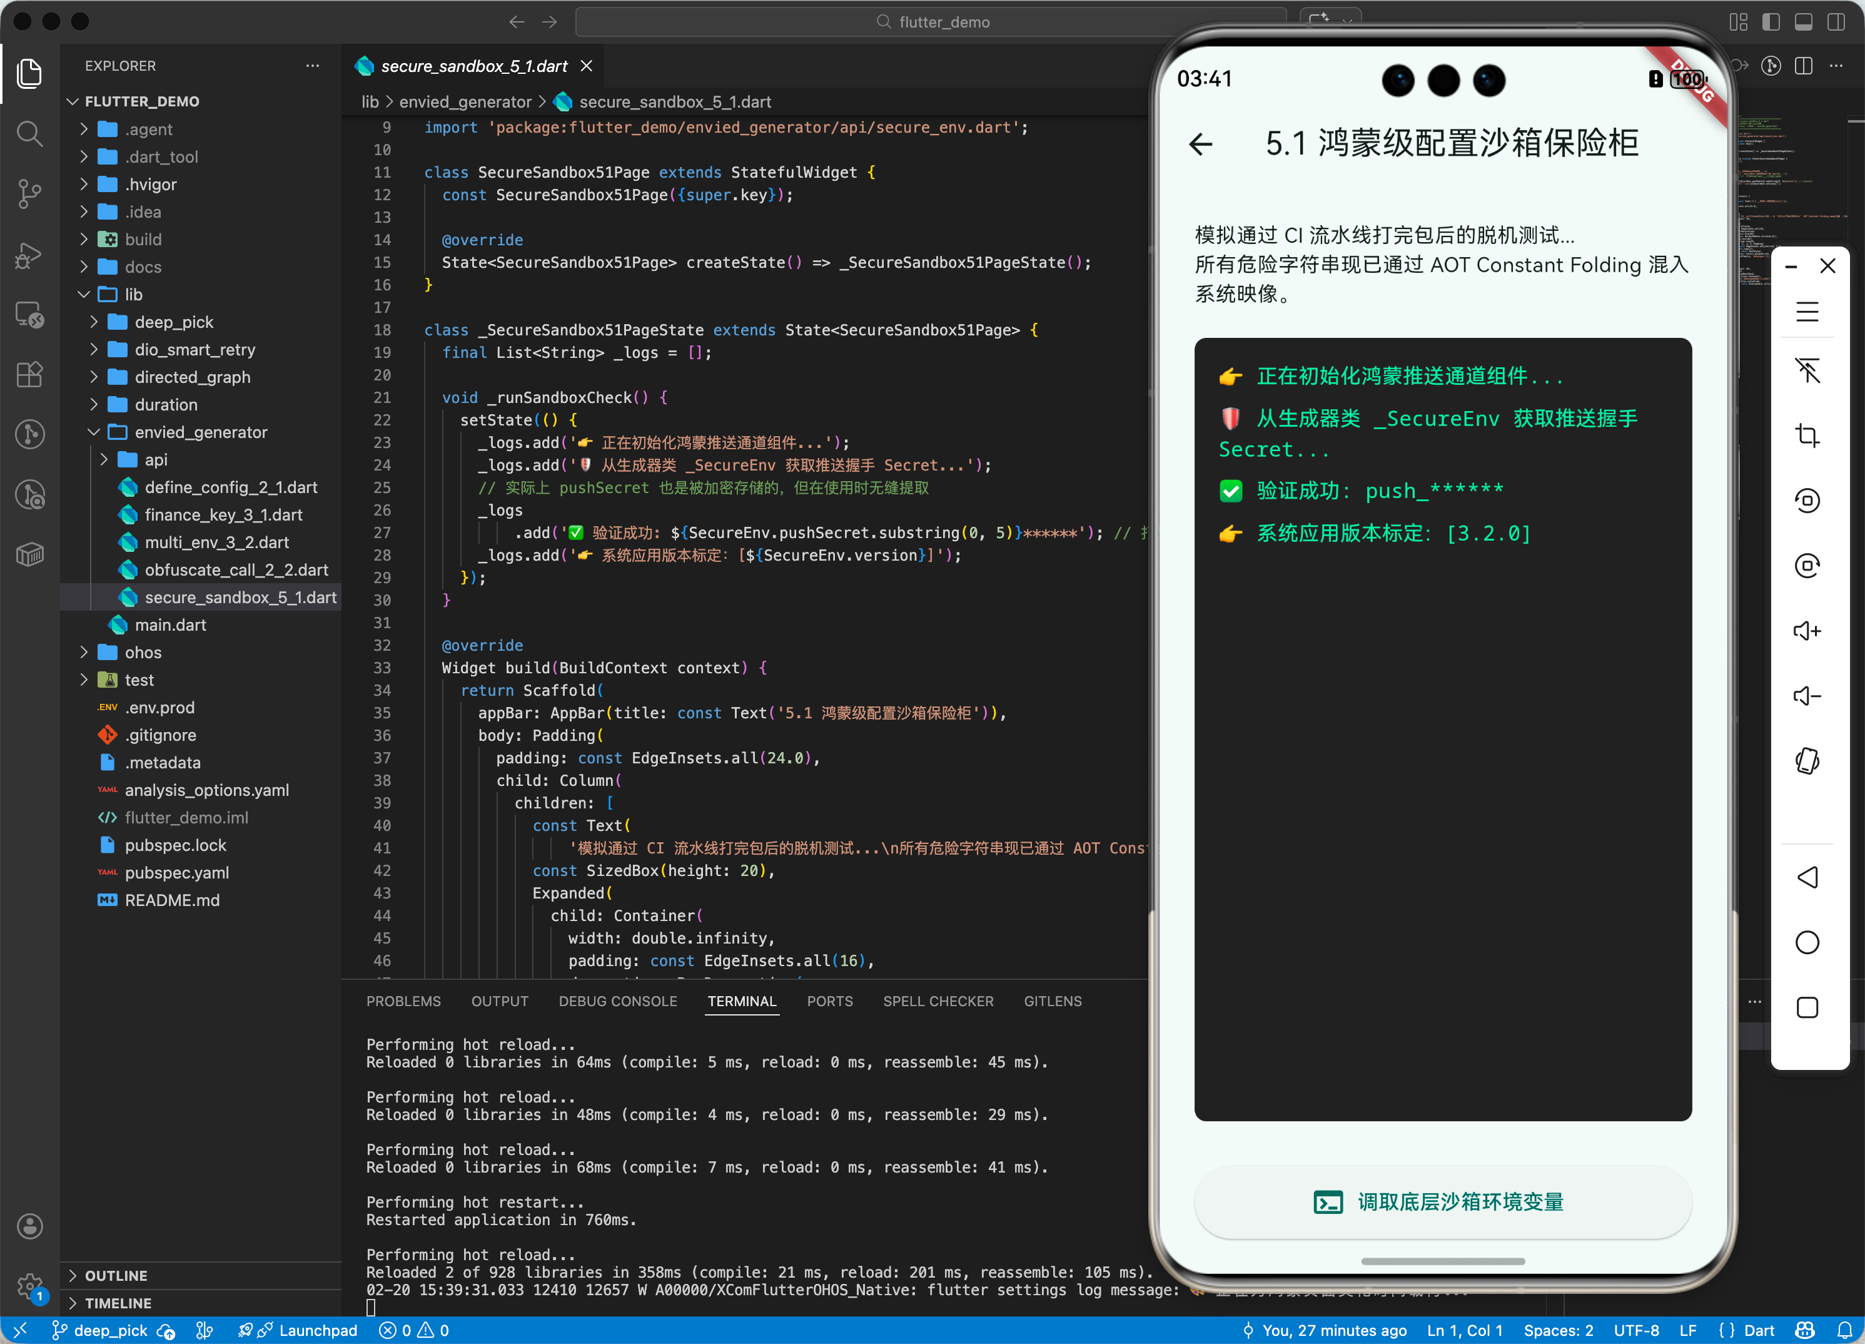The image size is (1865, 1344).
Task: Click back arrow in phone app bar
Action: [x=1201, y=144]
